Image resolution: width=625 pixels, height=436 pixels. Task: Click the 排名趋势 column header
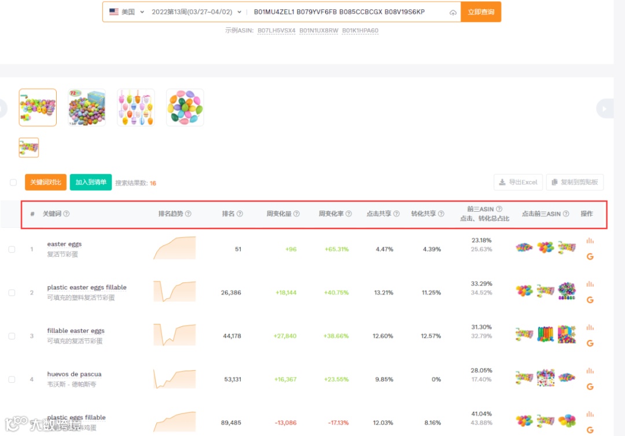[x=171, y=213]
